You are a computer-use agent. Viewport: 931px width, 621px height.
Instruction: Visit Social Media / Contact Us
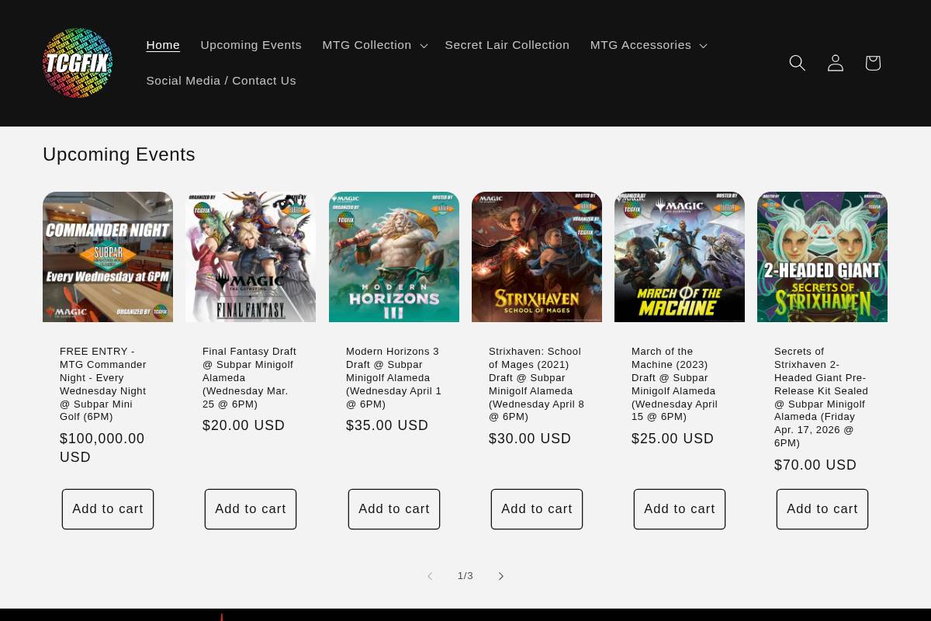[x=221, y=80]
